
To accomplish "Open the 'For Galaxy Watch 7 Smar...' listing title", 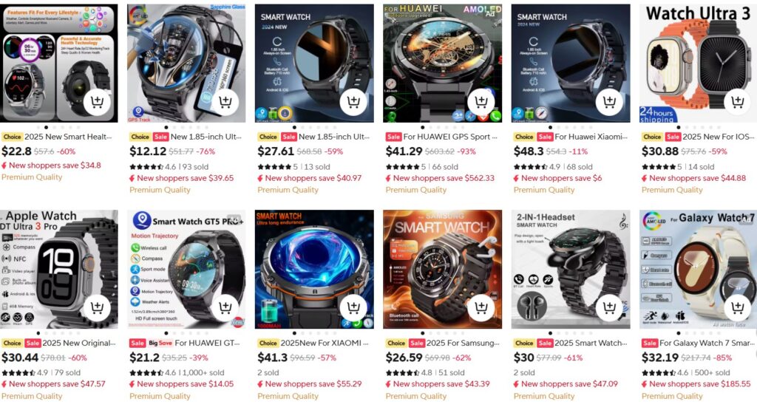I will click(707, 343).
